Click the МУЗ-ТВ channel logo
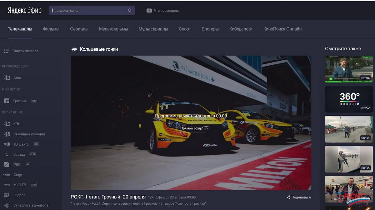Image resolution: width=375 pixels, height=210 pixels. click(7, 185)
